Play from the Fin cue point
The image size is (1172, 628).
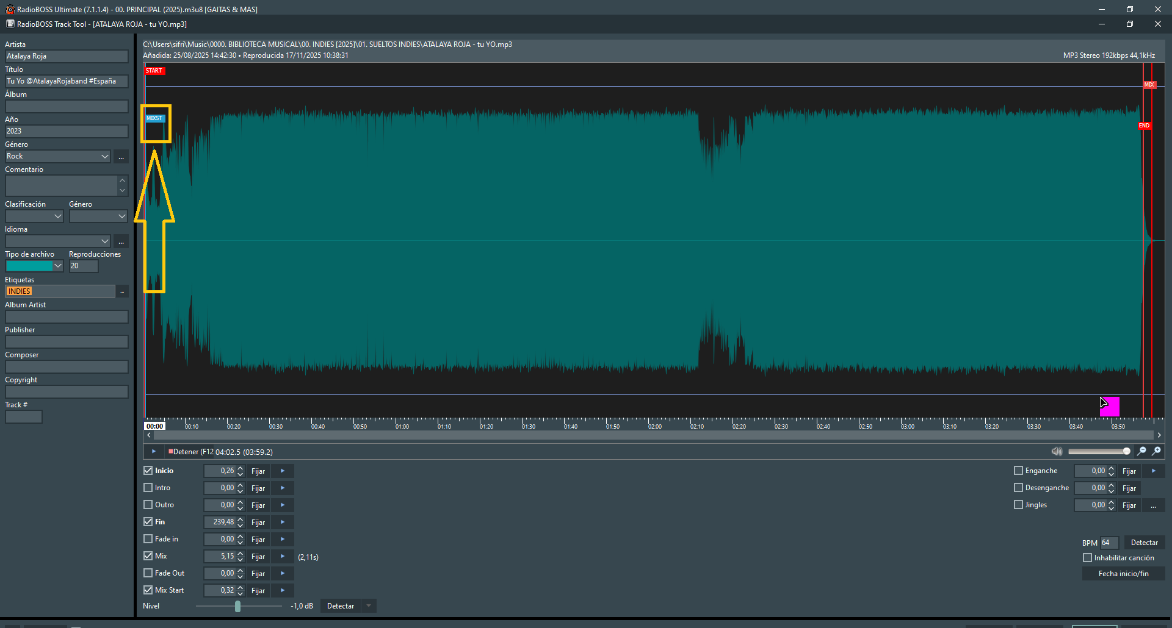coord(282,523)
